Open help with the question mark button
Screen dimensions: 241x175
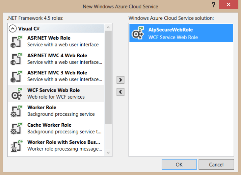pos(213,6)
